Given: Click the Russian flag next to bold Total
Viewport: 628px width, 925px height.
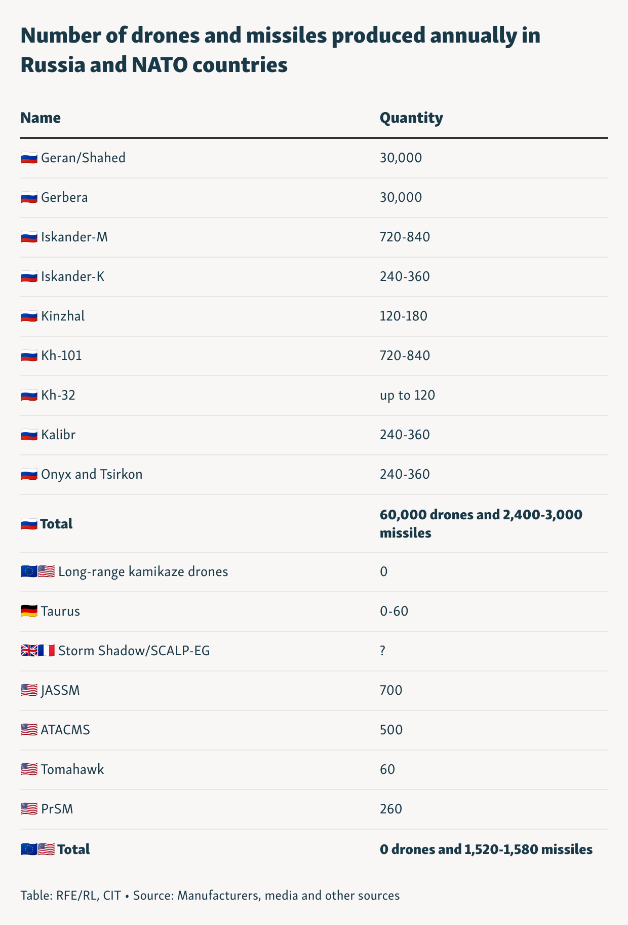Looking at the screenshot, I should (x=29, y=524).
